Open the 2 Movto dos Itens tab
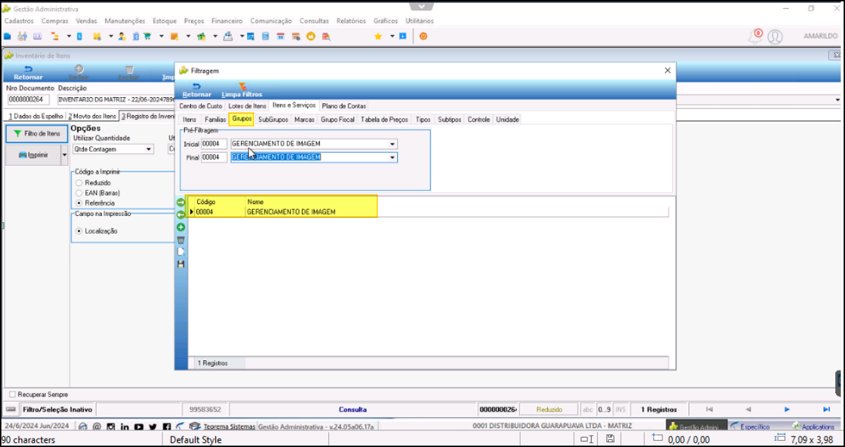Image resolution: width=845 pixels, height=447 pixels. pos(92,116)
